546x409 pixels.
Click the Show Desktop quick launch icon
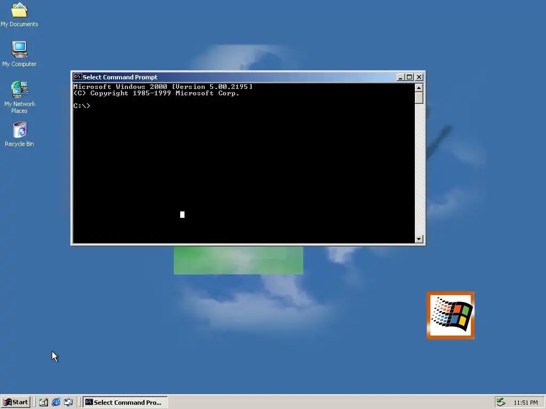(44, 402)
